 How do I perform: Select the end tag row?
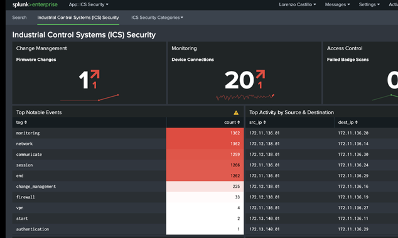128,176
